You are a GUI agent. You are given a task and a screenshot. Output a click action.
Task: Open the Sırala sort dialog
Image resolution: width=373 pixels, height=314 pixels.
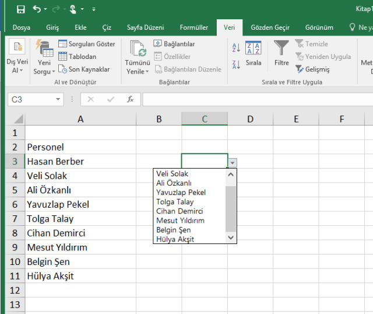click(x=254, y=53)
